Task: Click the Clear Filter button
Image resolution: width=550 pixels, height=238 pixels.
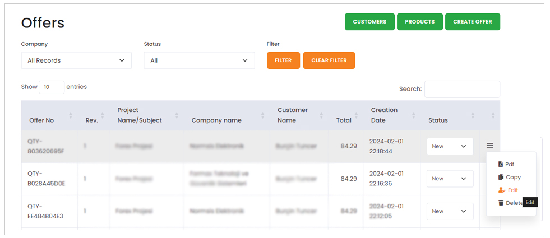Action: 329,60
